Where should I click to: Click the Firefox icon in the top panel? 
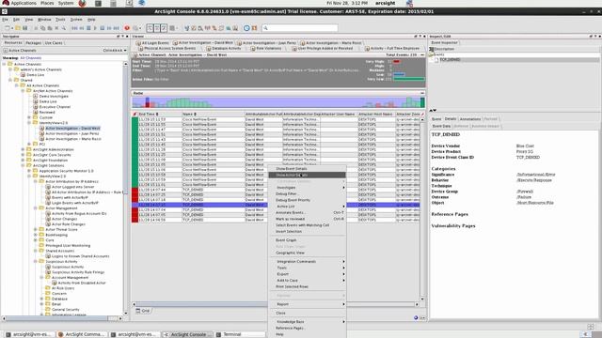[x=82, y=4]
